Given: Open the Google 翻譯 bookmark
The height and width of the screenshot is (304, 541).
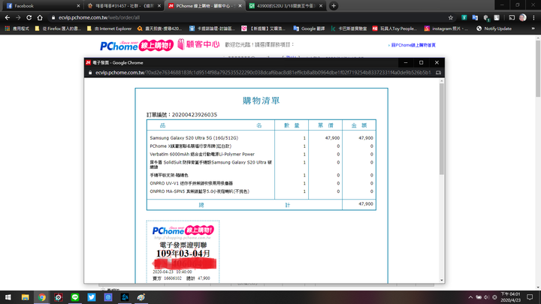Looking at the screenshot, I should 309,29.
